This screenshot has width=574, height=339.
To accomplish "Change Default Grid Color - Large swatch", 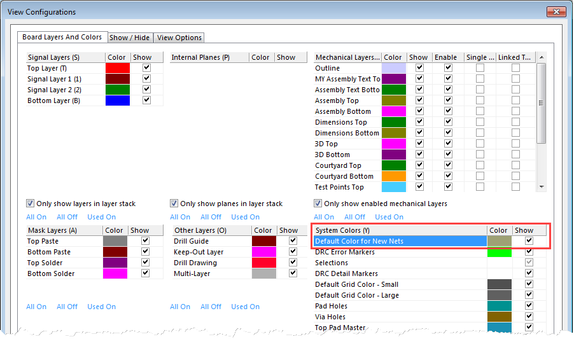I will (x=500, y=295).
